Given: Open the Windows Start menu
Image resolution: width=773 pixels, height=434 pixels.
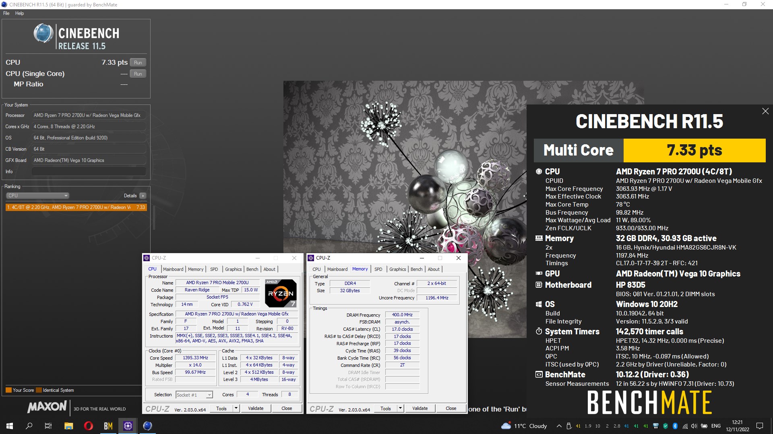Looking at the screenshot, I should (10, 426).
